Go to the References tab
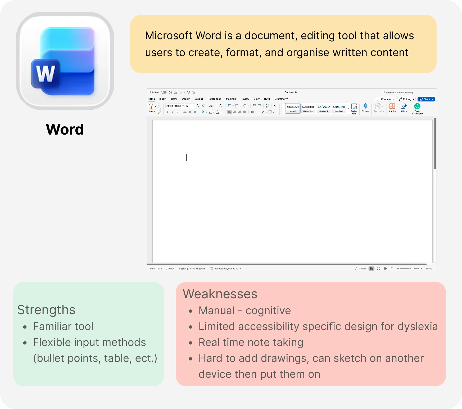This screenshot has width=462, height=409. 214,99
